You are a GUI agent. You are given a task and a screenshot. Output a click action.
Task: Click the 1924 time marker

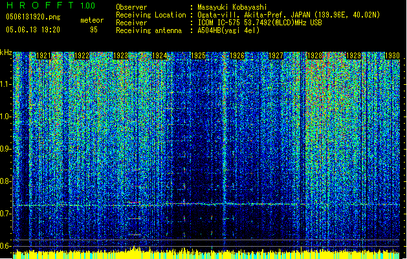[x=159, y=56]
